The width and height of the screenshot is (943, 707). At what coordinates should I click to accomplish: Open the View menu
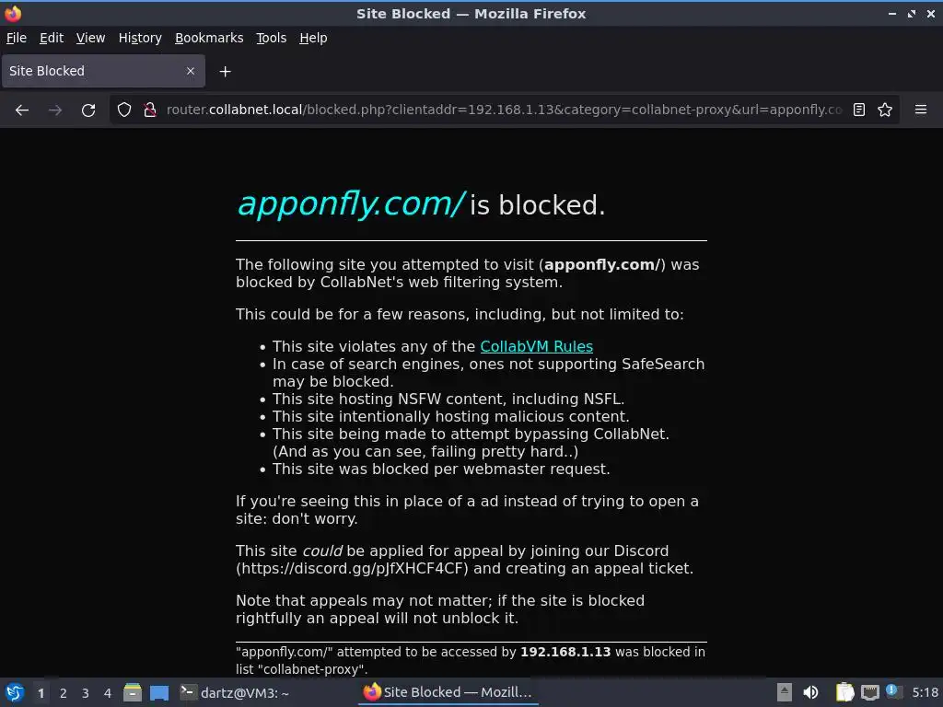[x=91, y=38]
